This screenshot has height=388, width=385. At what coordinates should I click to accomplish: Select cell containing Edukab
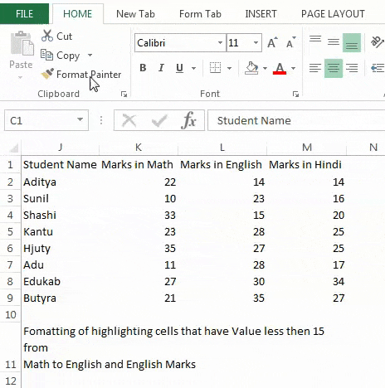tap(60, 281)
